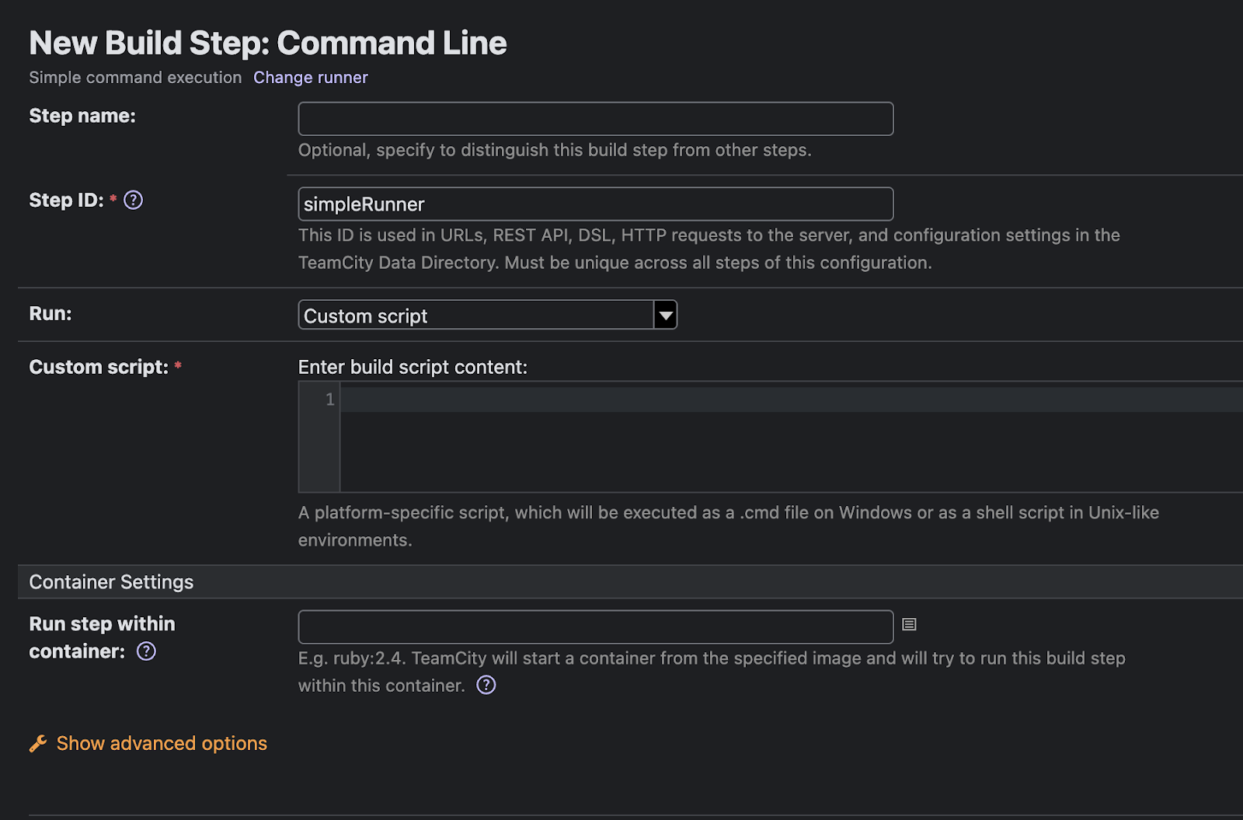
Task: Click line number 1 in script gutter
Action: pyautogui.click(x=329, y=400)
